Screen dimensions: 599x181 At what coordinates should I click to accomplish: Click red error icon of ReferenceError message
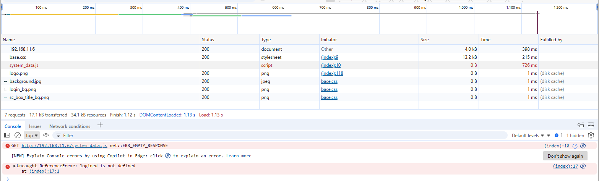7,166
